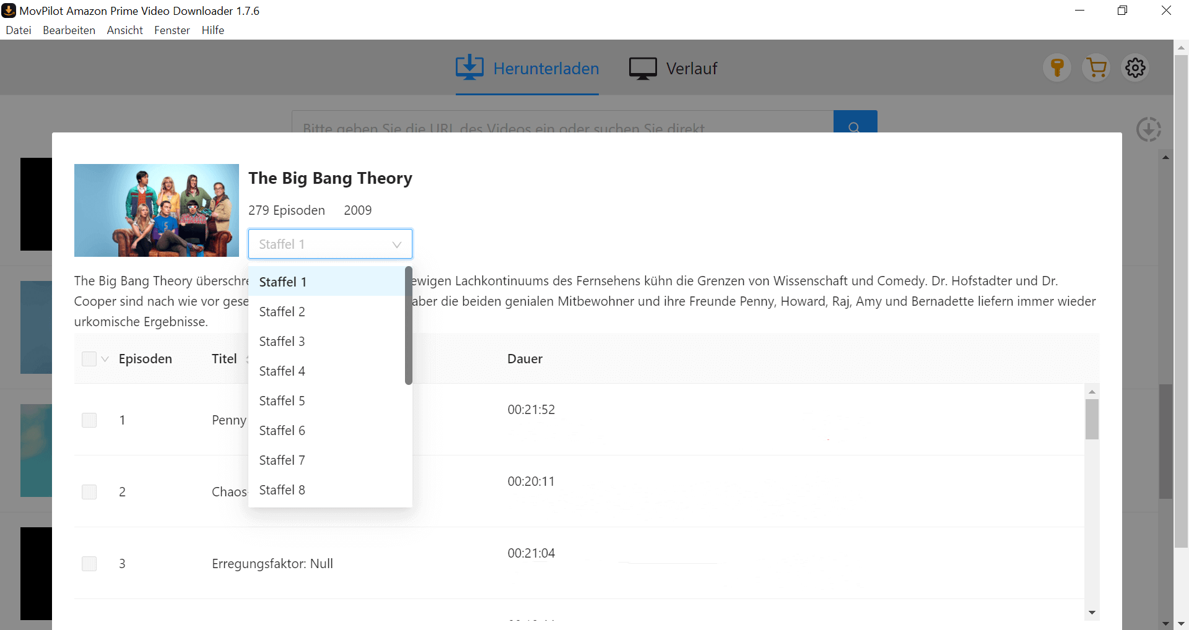Image resolution: width=1189 pixels, height=630 pixels.
Task: Tick the select-all episodes checkbox
Action: pos(89,359)
